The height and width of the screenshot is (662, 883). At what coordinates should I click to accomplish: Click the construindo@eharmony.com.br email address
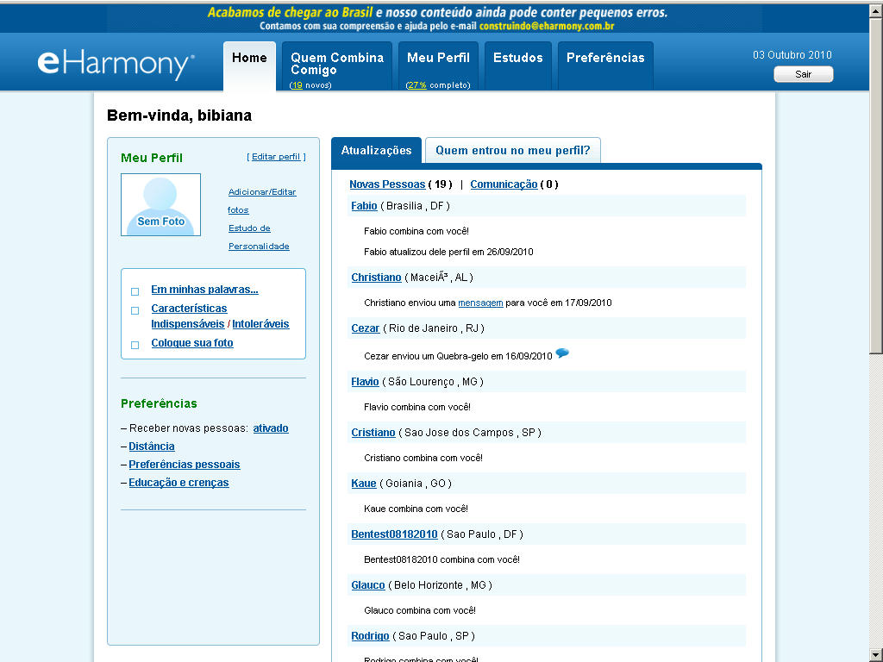coord(547,26)
